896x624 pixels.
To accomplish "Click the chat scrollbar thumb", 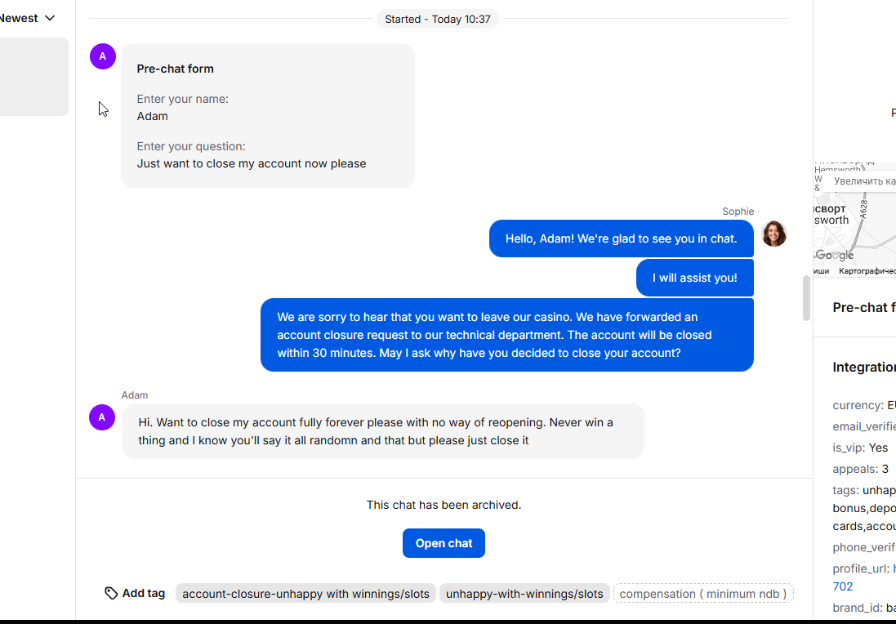I will [x=806, y=298].
